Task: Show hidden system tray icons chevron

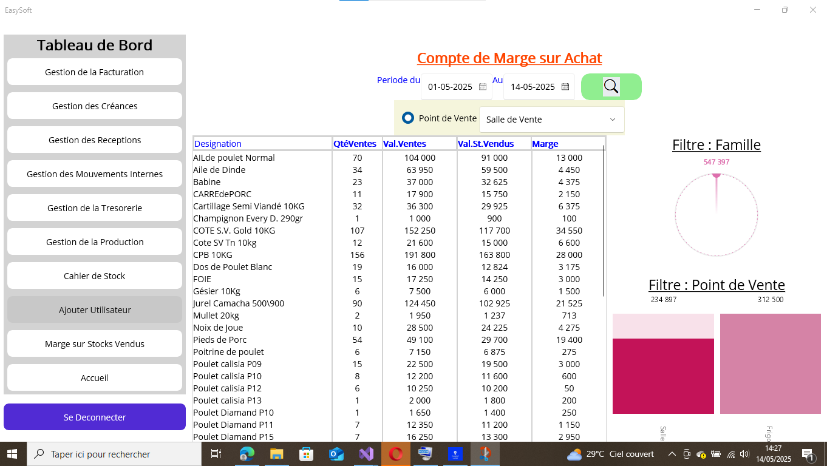Action: 672,454
